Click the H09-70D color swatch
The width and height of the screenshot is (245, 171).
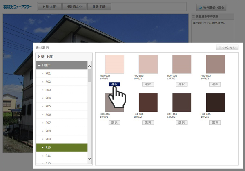pos(182,64)
